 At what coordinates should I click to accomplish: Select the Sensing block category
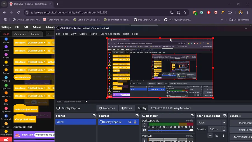pyautogui.click(x=6, y=79)
